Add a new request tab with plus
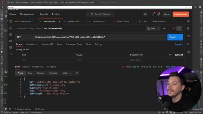Screen dimensions: 203x114 (140, 21)
